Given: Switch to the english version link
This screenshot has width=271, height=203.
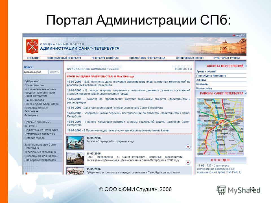Looking at the screenshot, I should [241, 36].
